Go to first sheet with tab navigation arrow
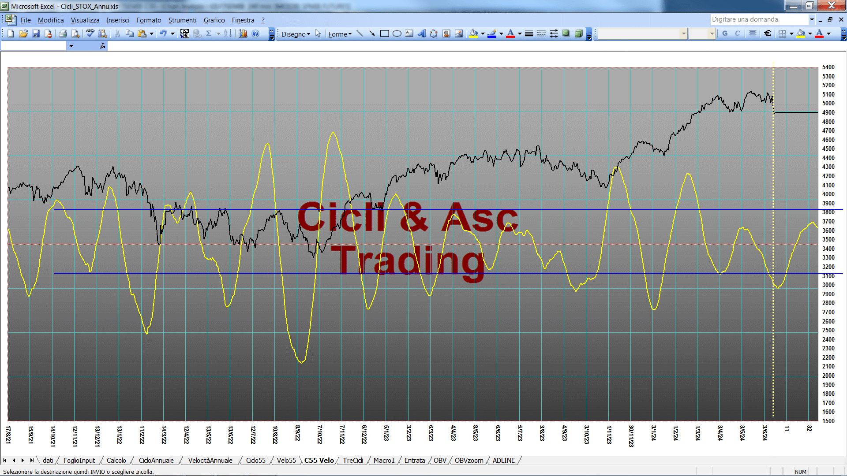Image resolution: width=847 pixels, height=476 pixels. pos(5,461)
